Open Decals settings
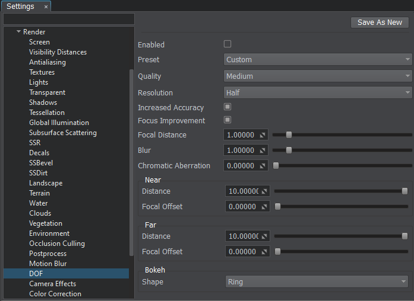 [x=39, y=153]
